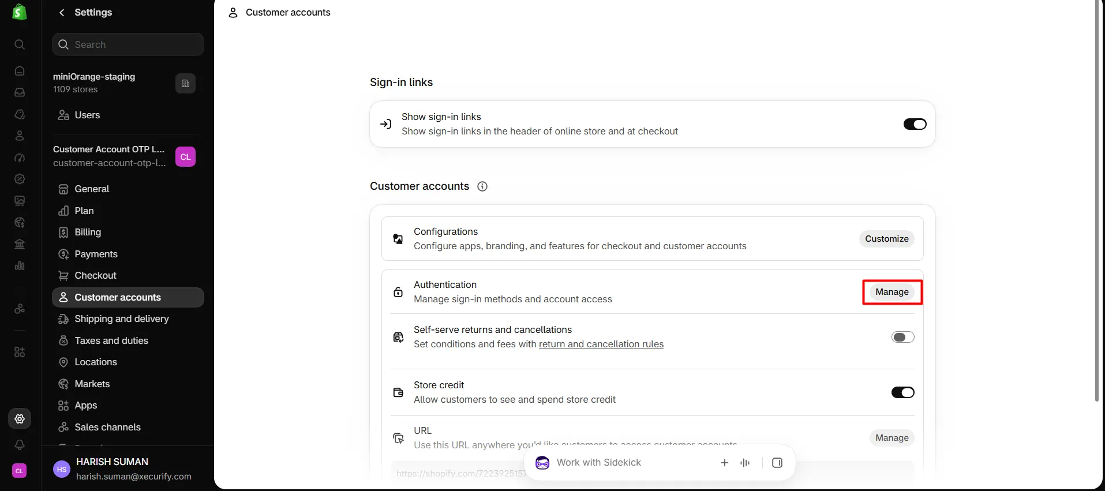Open the Finance bank icon in the left rail
Viewport: 1105px width, 491px height.
point(20,244)
